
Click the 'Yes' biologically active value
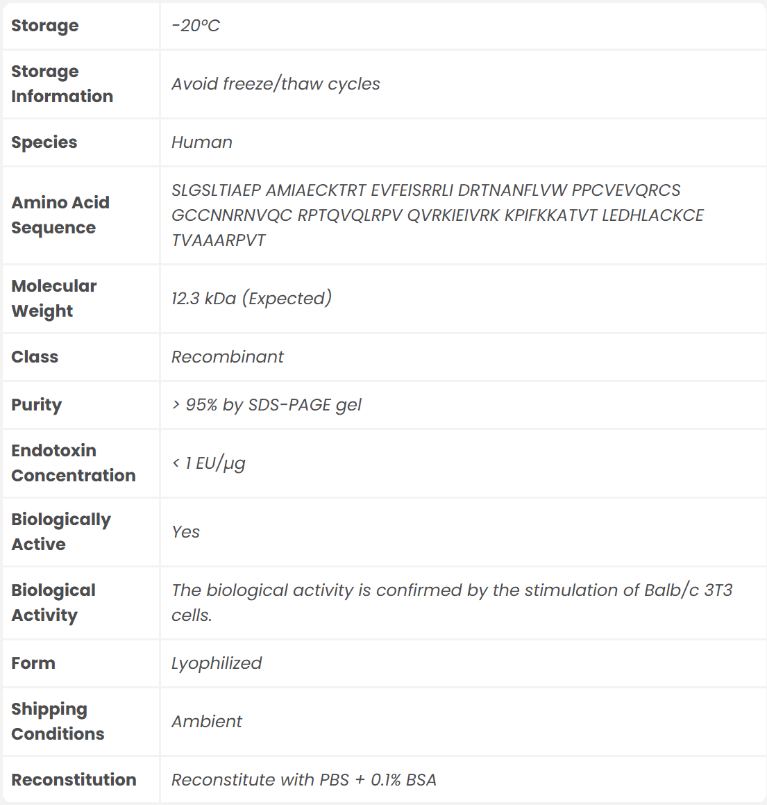pyautogui.click(x=186, y=532)
